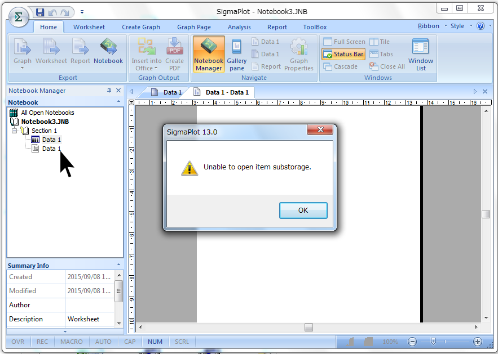Open the Create Graph tab
498x354 pixels.
141,27
